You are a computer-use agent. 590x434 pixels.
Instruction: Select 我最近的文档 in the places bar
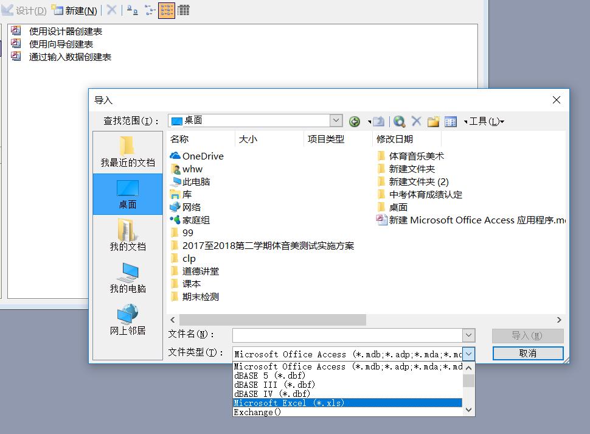coord(128,151)
